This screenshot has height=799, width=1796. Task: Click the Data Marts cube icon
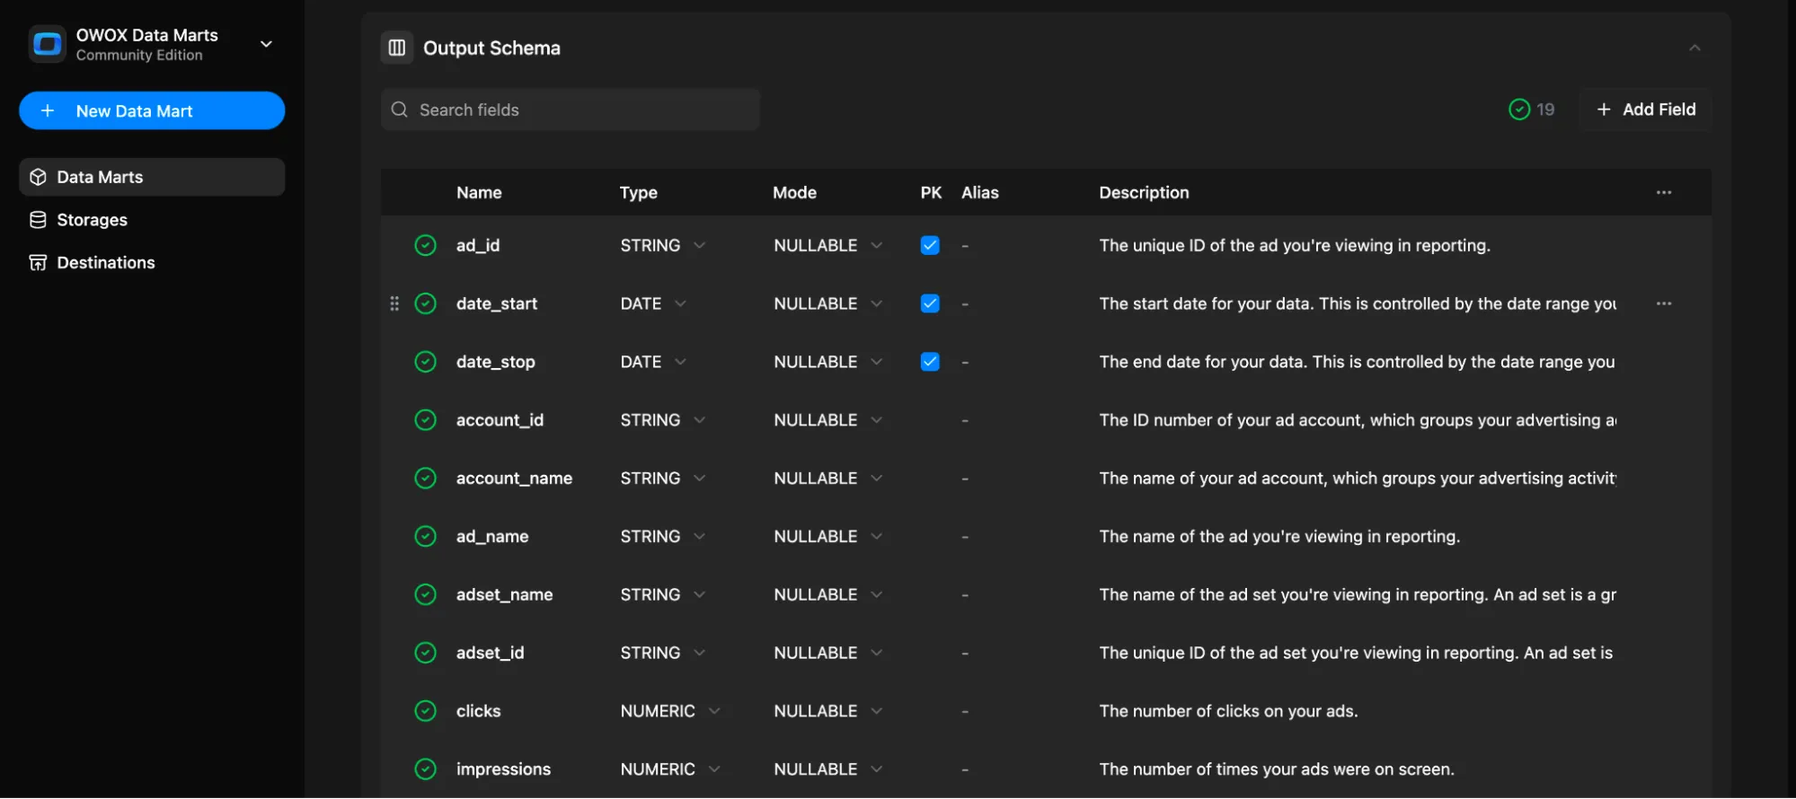pos(38,177)
